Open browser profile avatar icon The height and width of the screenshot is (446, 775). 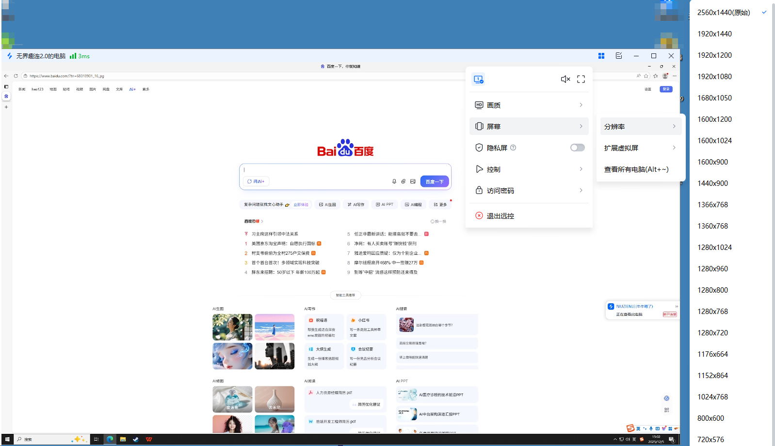pos(665,76)
